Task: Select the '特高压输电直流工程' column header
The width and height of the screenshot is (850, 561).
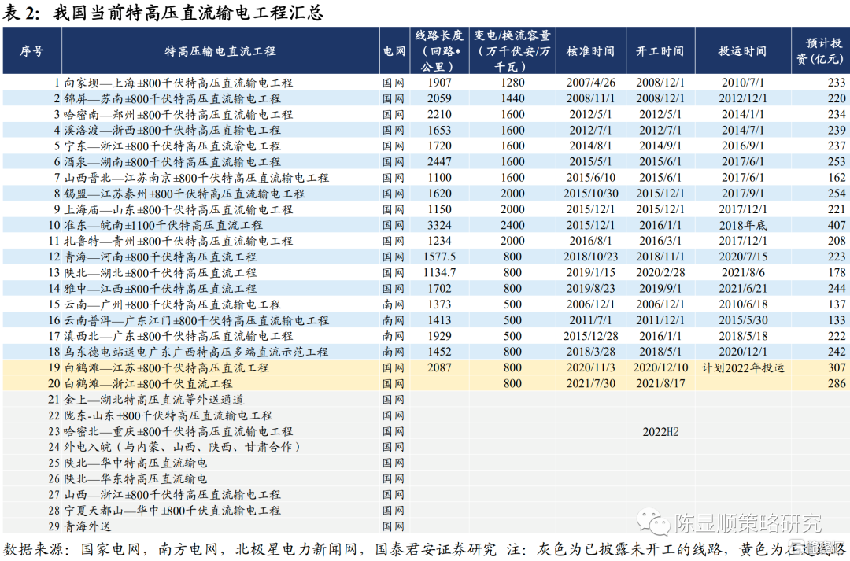Action: pos(220,51)
